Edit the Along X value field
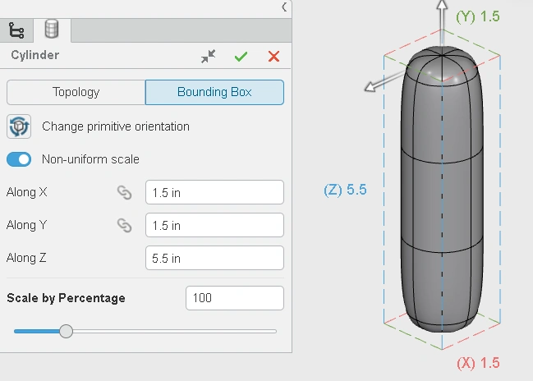The height and width of the screenshot is (381, 533). [214, 192]
